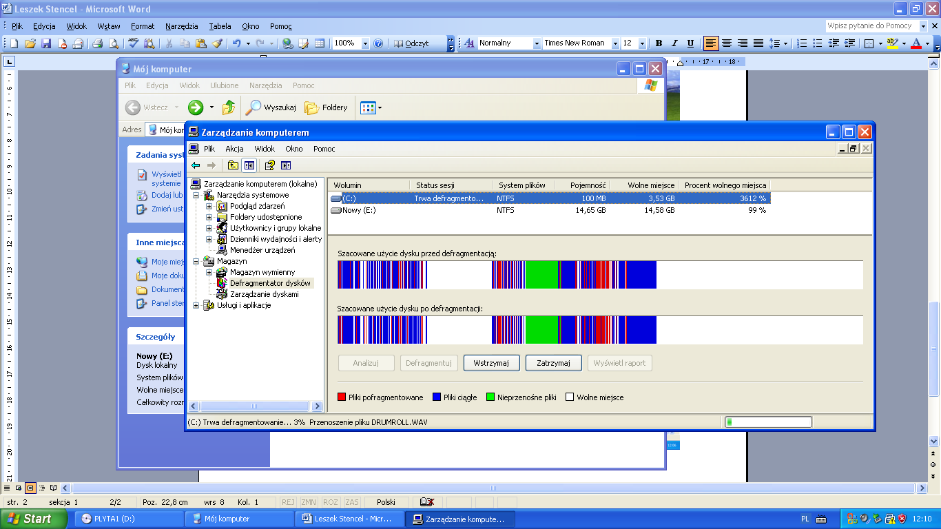Activate the Format Painter brush in Word

click(217, 43)
